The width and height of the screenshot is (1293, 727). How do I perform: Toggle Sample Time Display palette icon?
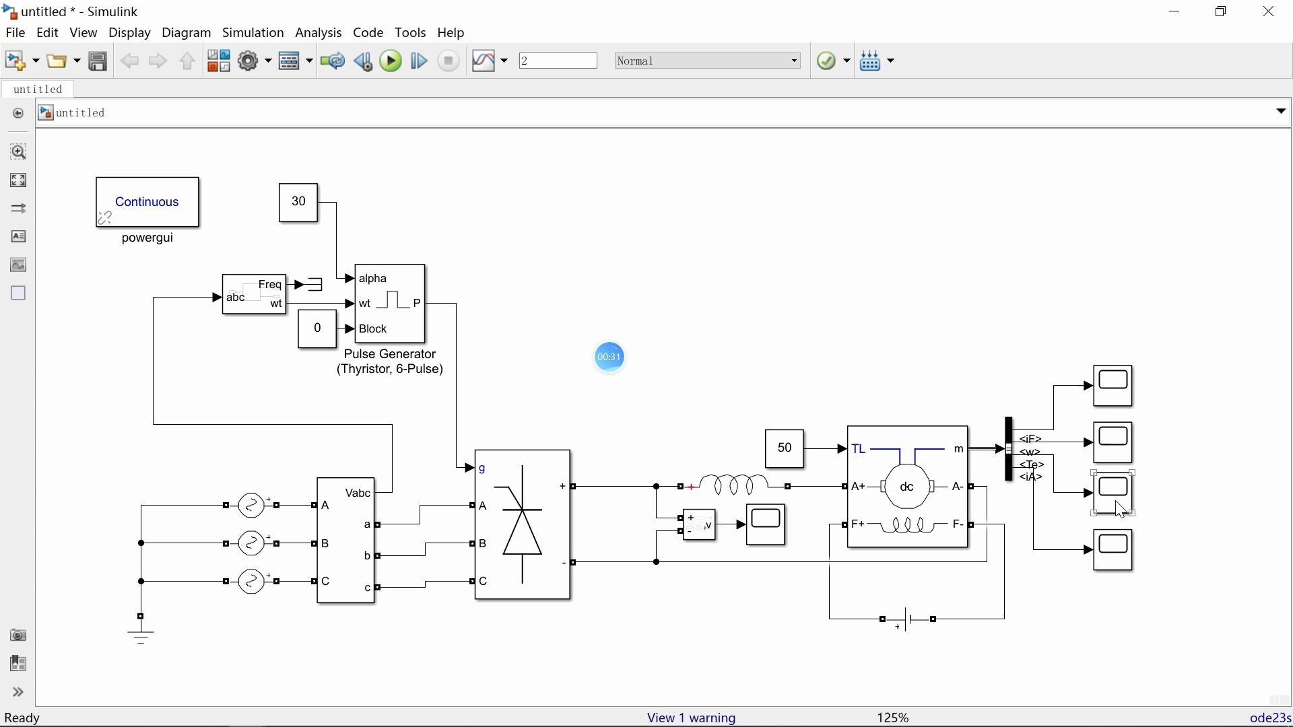point(18,209)
